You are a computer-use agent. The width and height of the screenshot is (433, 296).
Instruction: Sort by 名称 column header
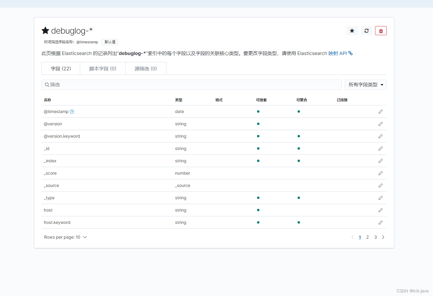47,100
